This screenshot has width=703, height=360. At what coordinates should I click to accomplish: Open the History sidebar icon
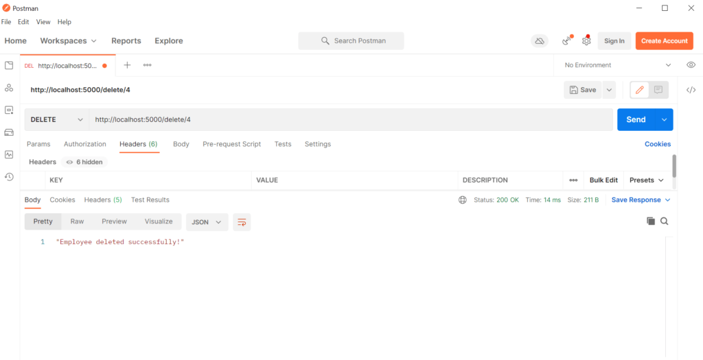9,177
